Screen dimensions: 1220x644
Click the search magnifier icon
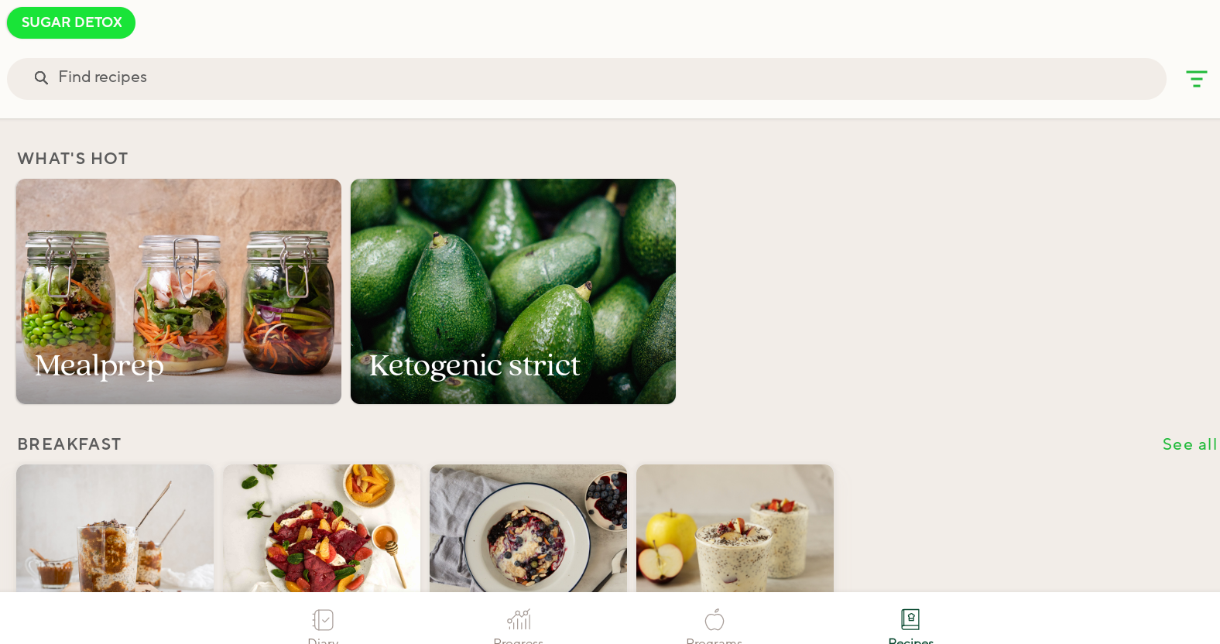(41, 77)
